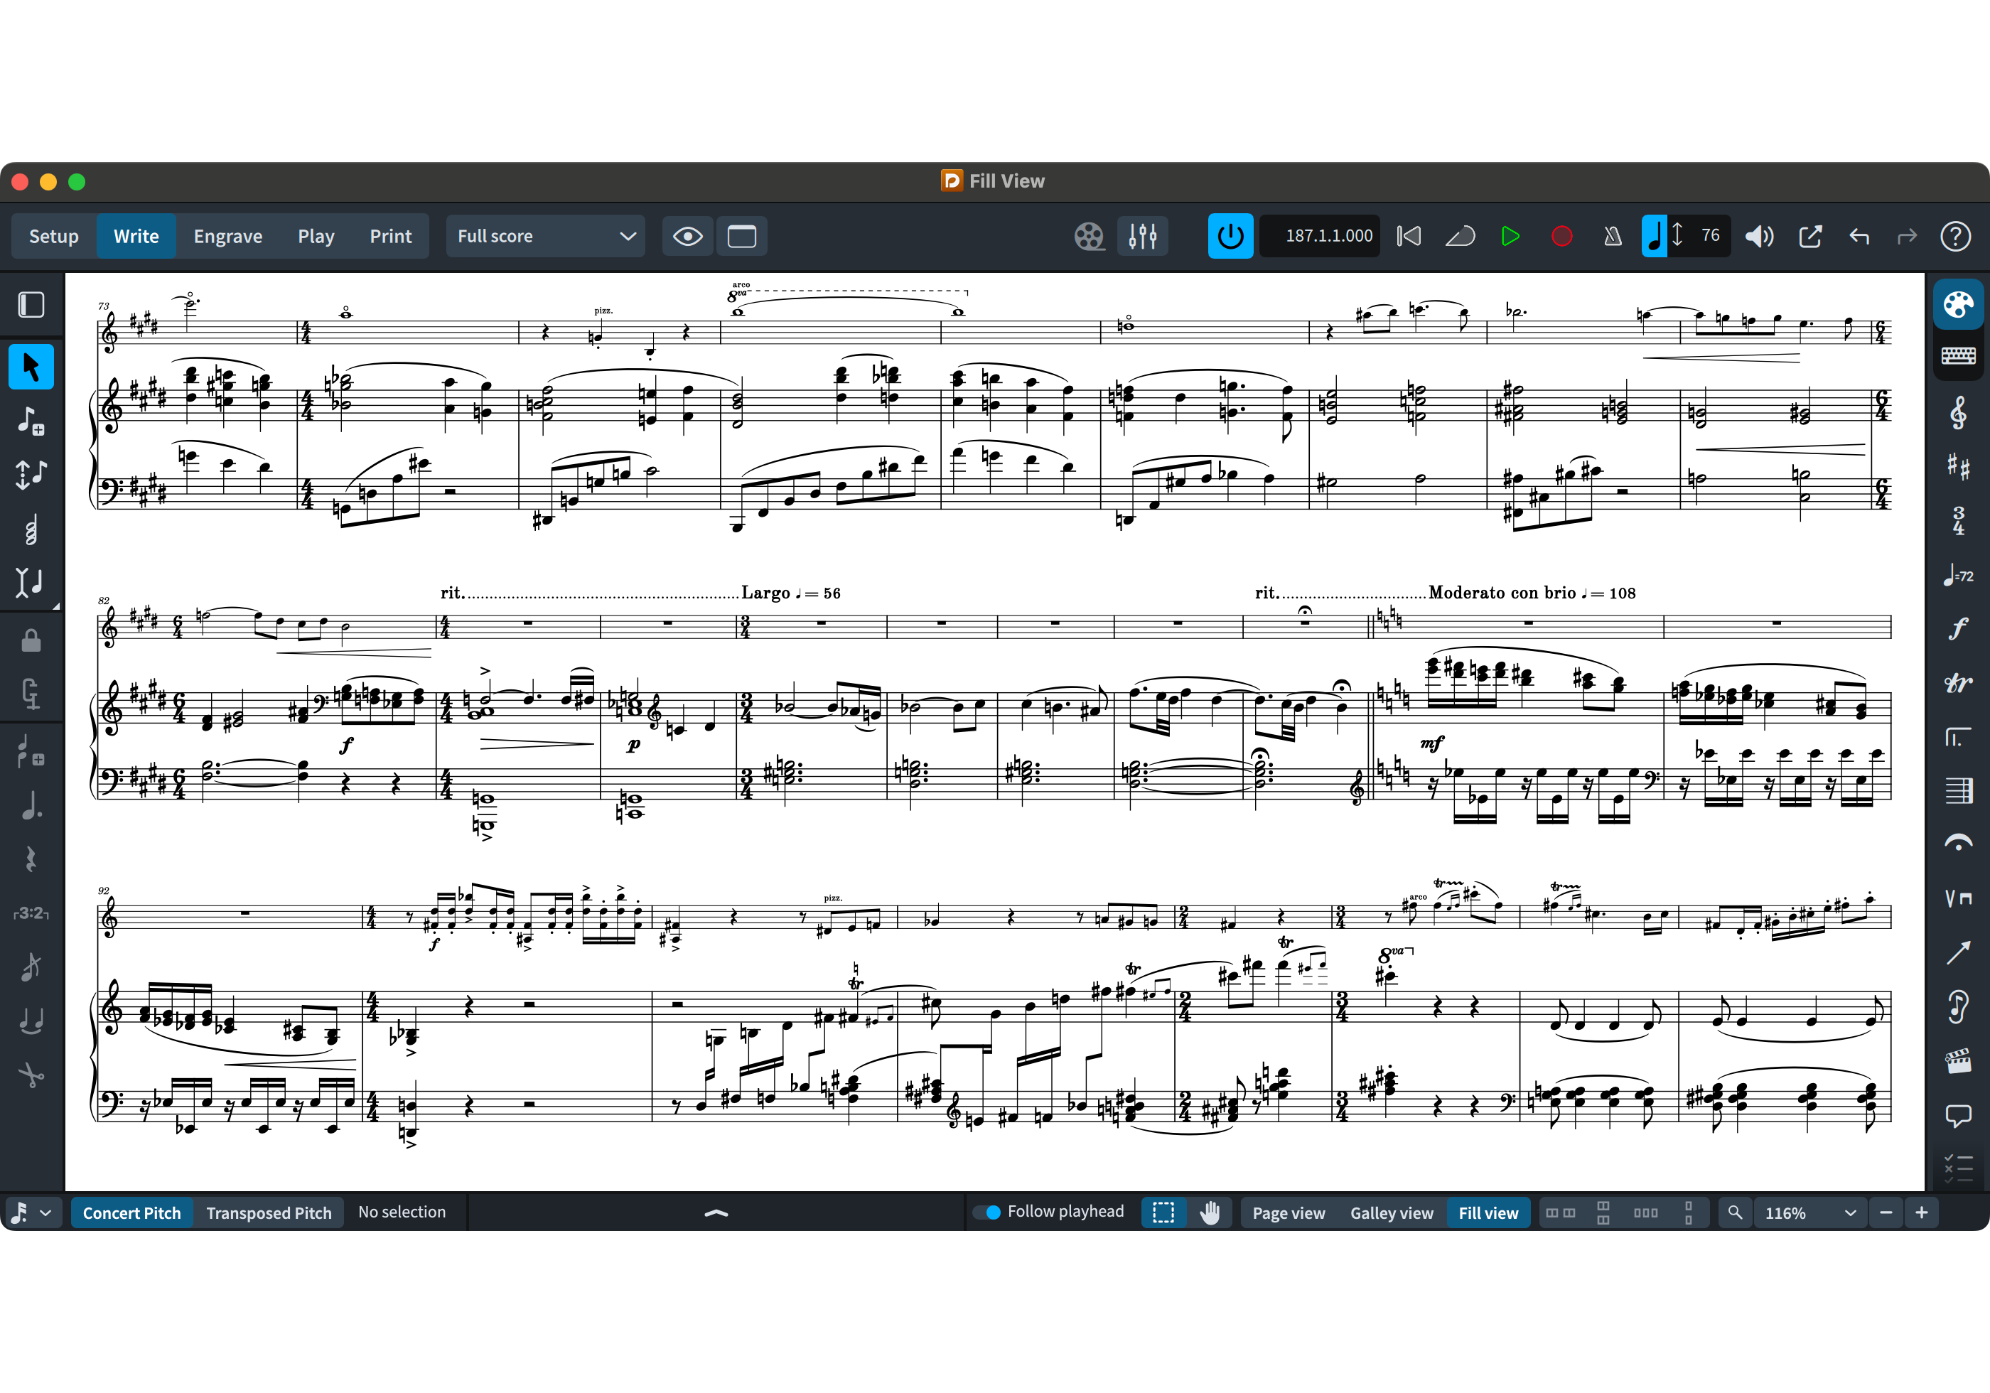Toggle the padlock lock icon

pos(31,640)
